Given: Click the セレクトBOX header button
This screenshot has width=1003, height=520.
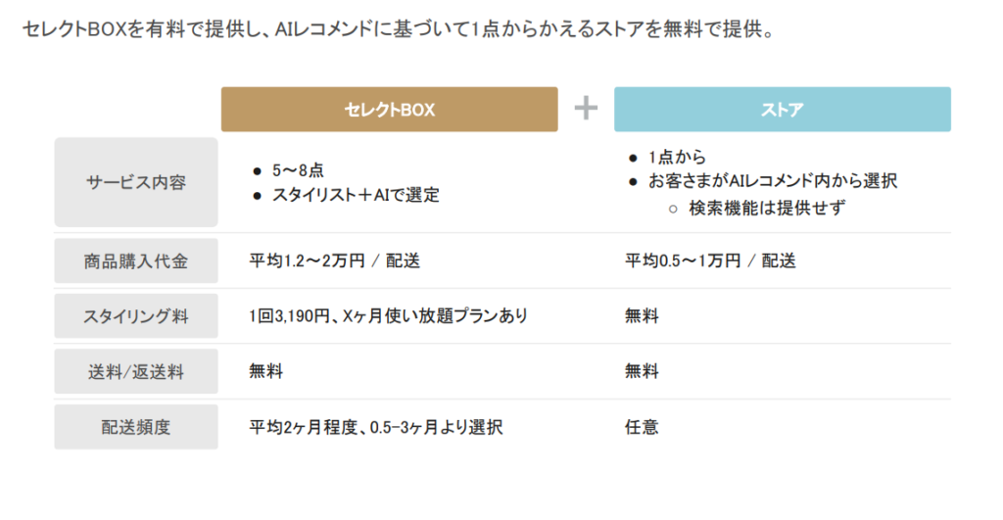Looking at the screenshot, I should [389, 110].
